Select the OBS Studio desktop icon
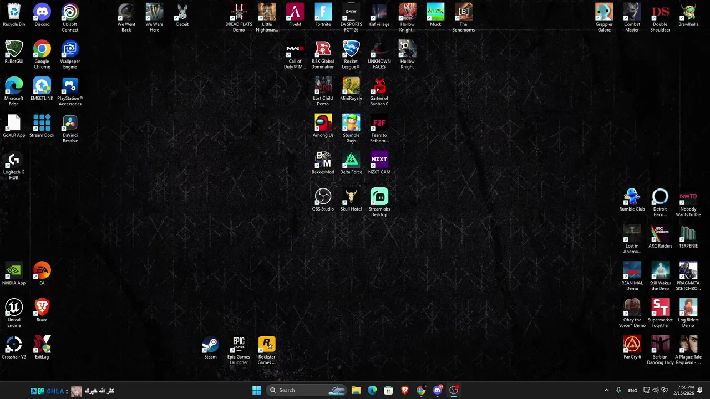 tap(323, 200)
